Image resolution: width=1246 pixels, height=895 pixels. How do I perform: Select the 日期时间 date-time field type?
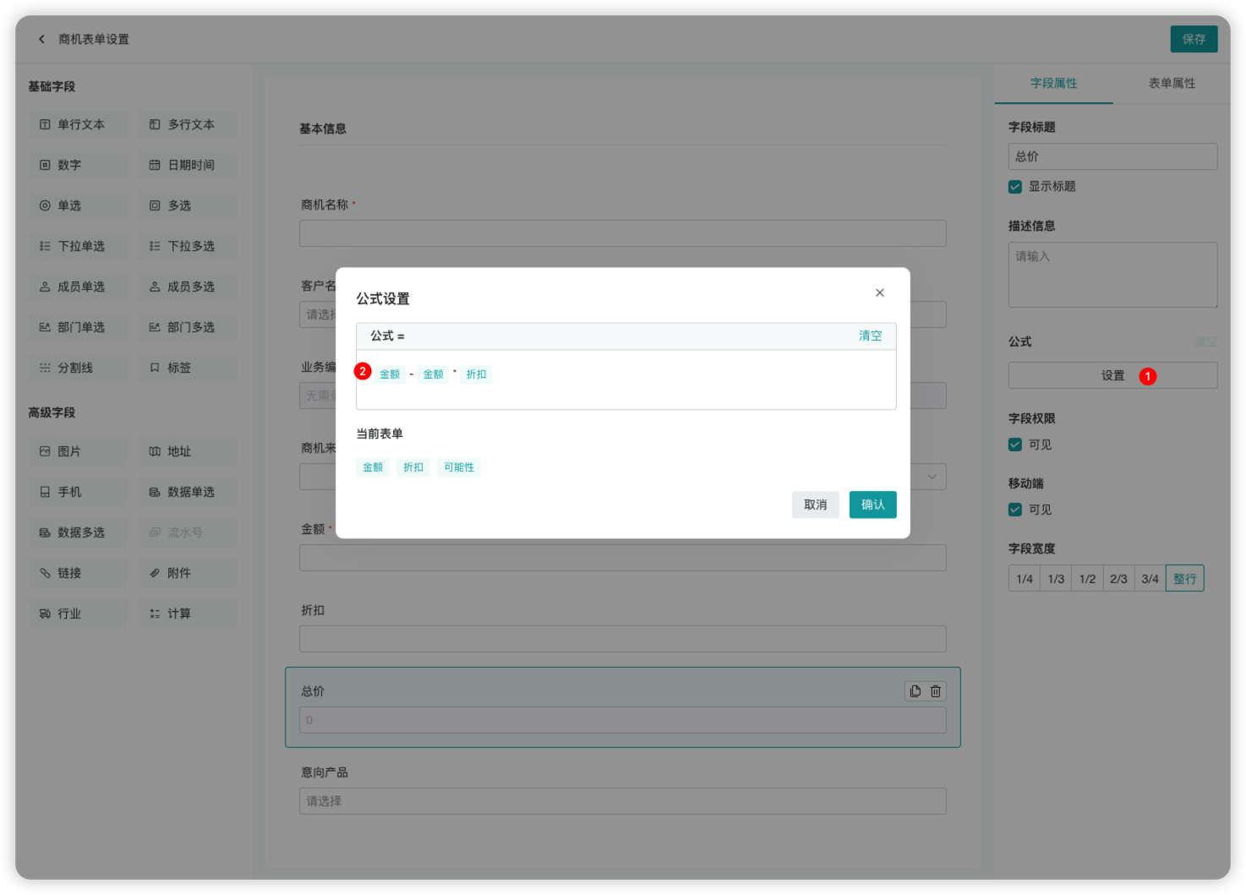[x=187, y=165]
